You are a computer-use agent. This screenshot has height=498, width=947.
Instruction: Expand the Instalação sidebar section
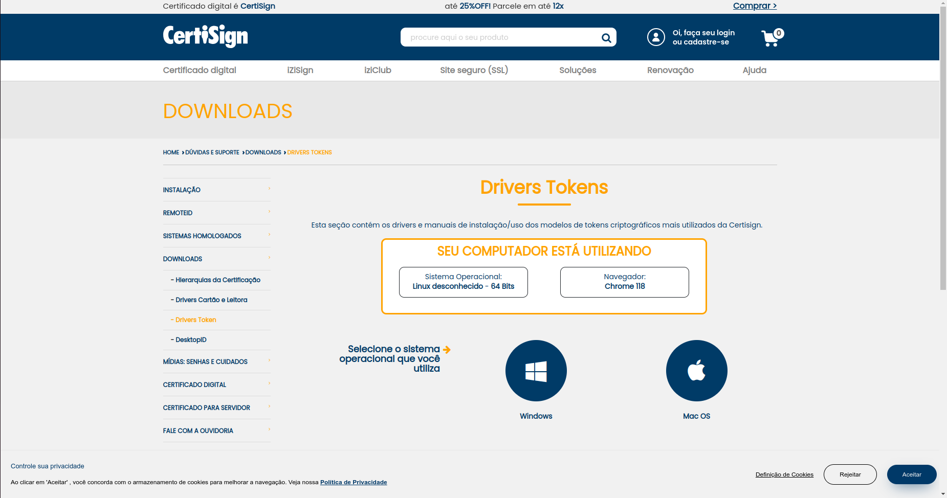click(x=216, y=190)
